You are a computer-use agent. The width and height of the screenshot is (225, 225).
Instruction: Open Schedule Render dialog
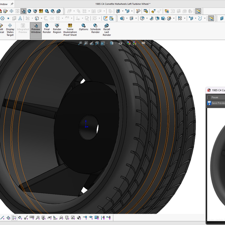pyautogui.click(x=95, y=29)
